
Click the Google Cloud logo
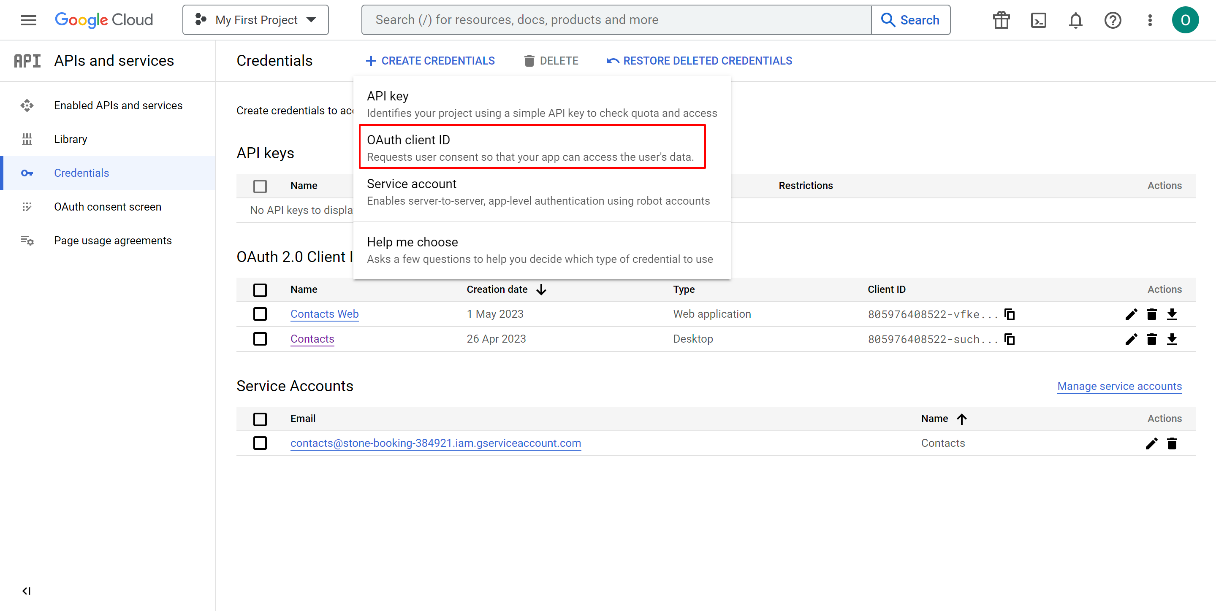(104, 20)
